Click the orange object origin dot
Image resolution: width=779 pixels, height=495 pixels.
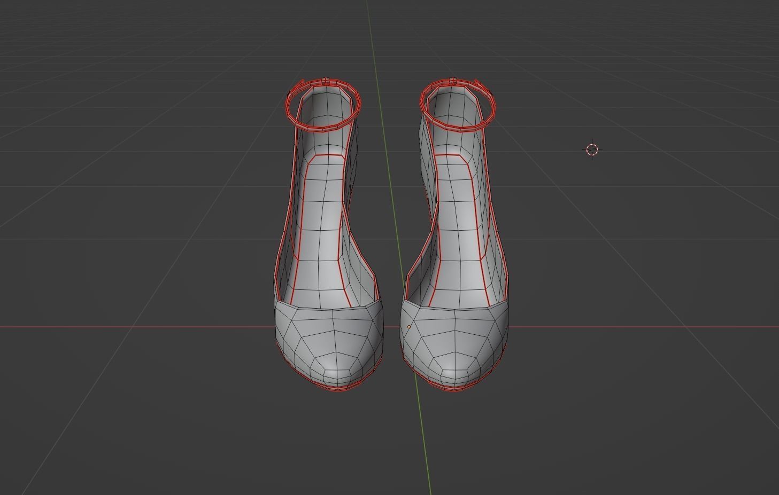(409, 327)
